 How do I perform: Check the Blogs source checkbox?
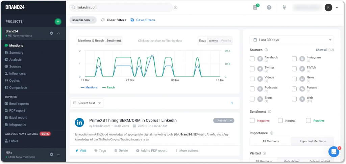pos(252,99)
